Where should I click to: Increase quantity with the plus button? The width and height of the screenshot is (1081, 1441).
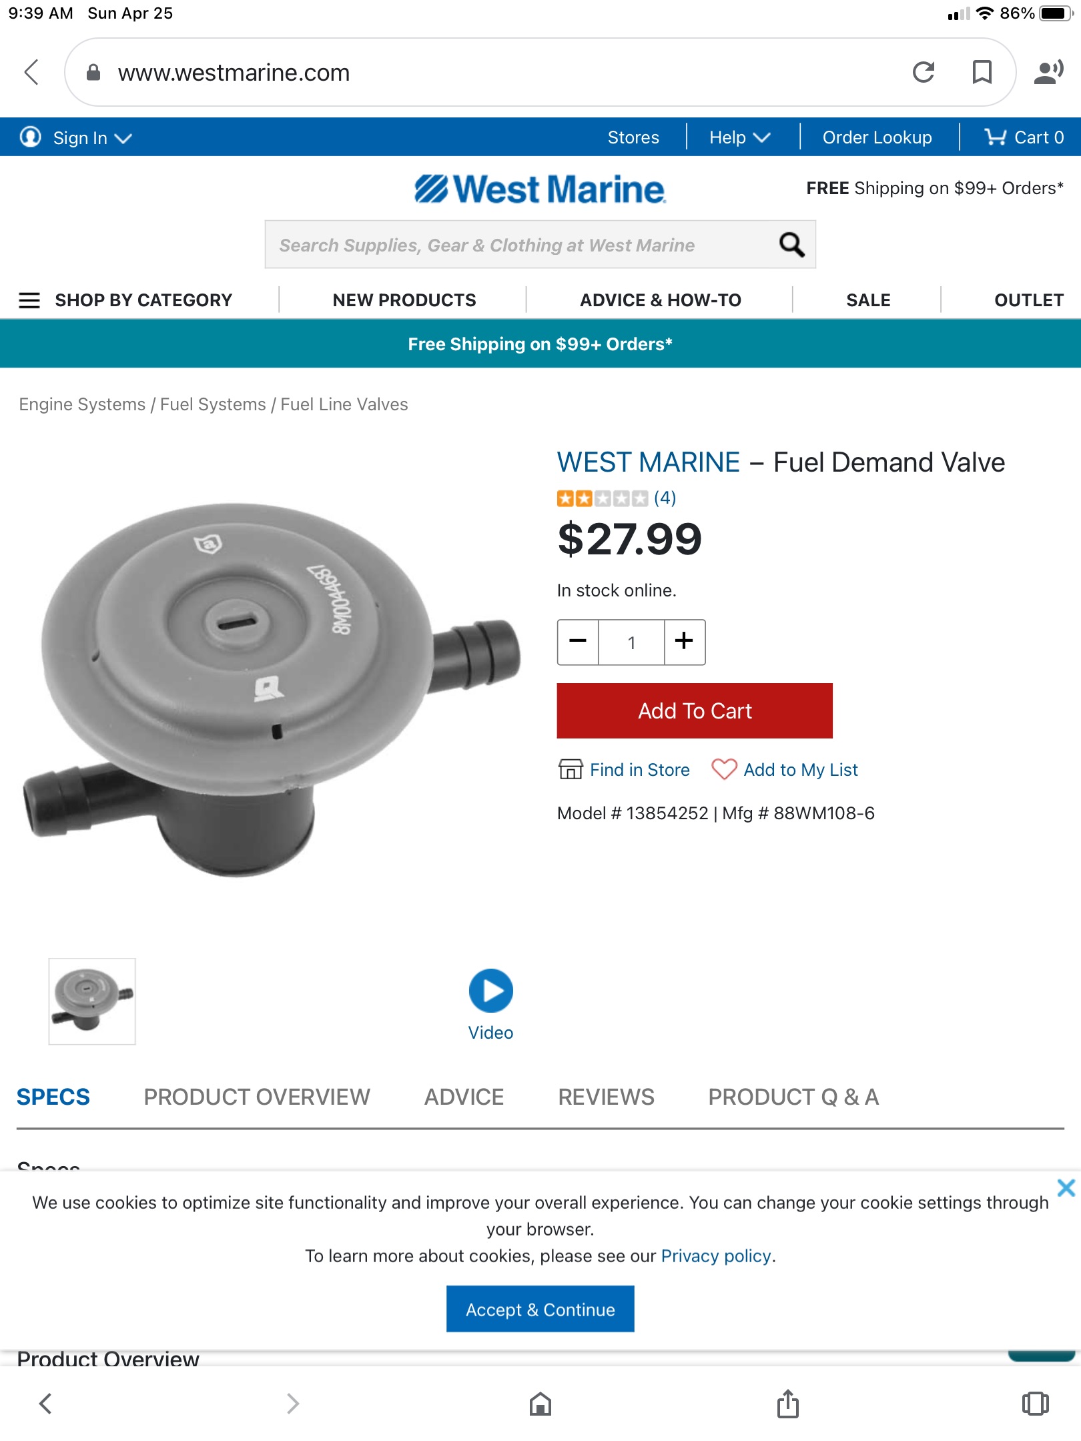point(685,642)
